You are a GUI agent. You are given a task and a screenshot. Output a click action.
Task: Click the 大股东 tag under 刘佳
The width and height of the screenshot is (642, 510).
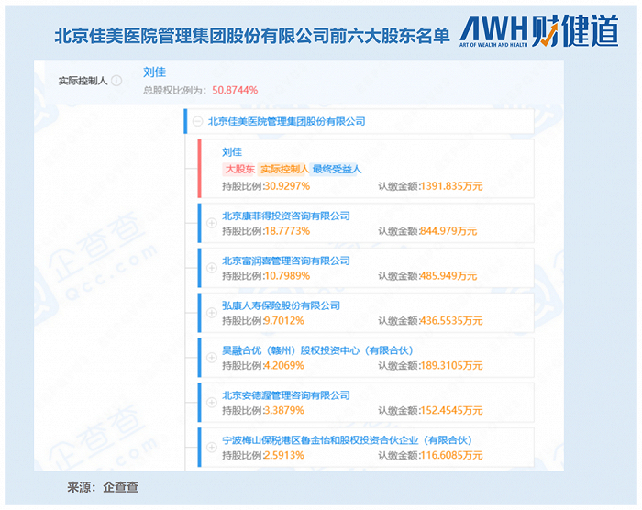240,169
